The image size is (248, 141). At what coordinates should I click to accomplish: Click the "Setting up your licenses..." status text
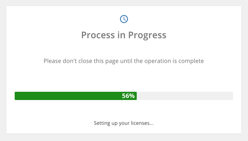(124, 123)
